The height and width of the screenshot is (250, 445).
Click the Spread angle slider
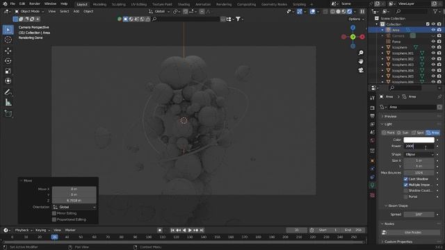click(419, 215)
